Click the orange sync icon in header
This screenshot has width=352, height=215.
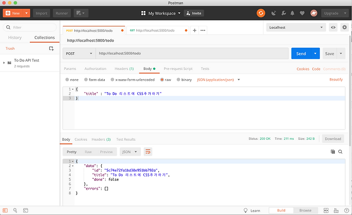tap(261, 13)
